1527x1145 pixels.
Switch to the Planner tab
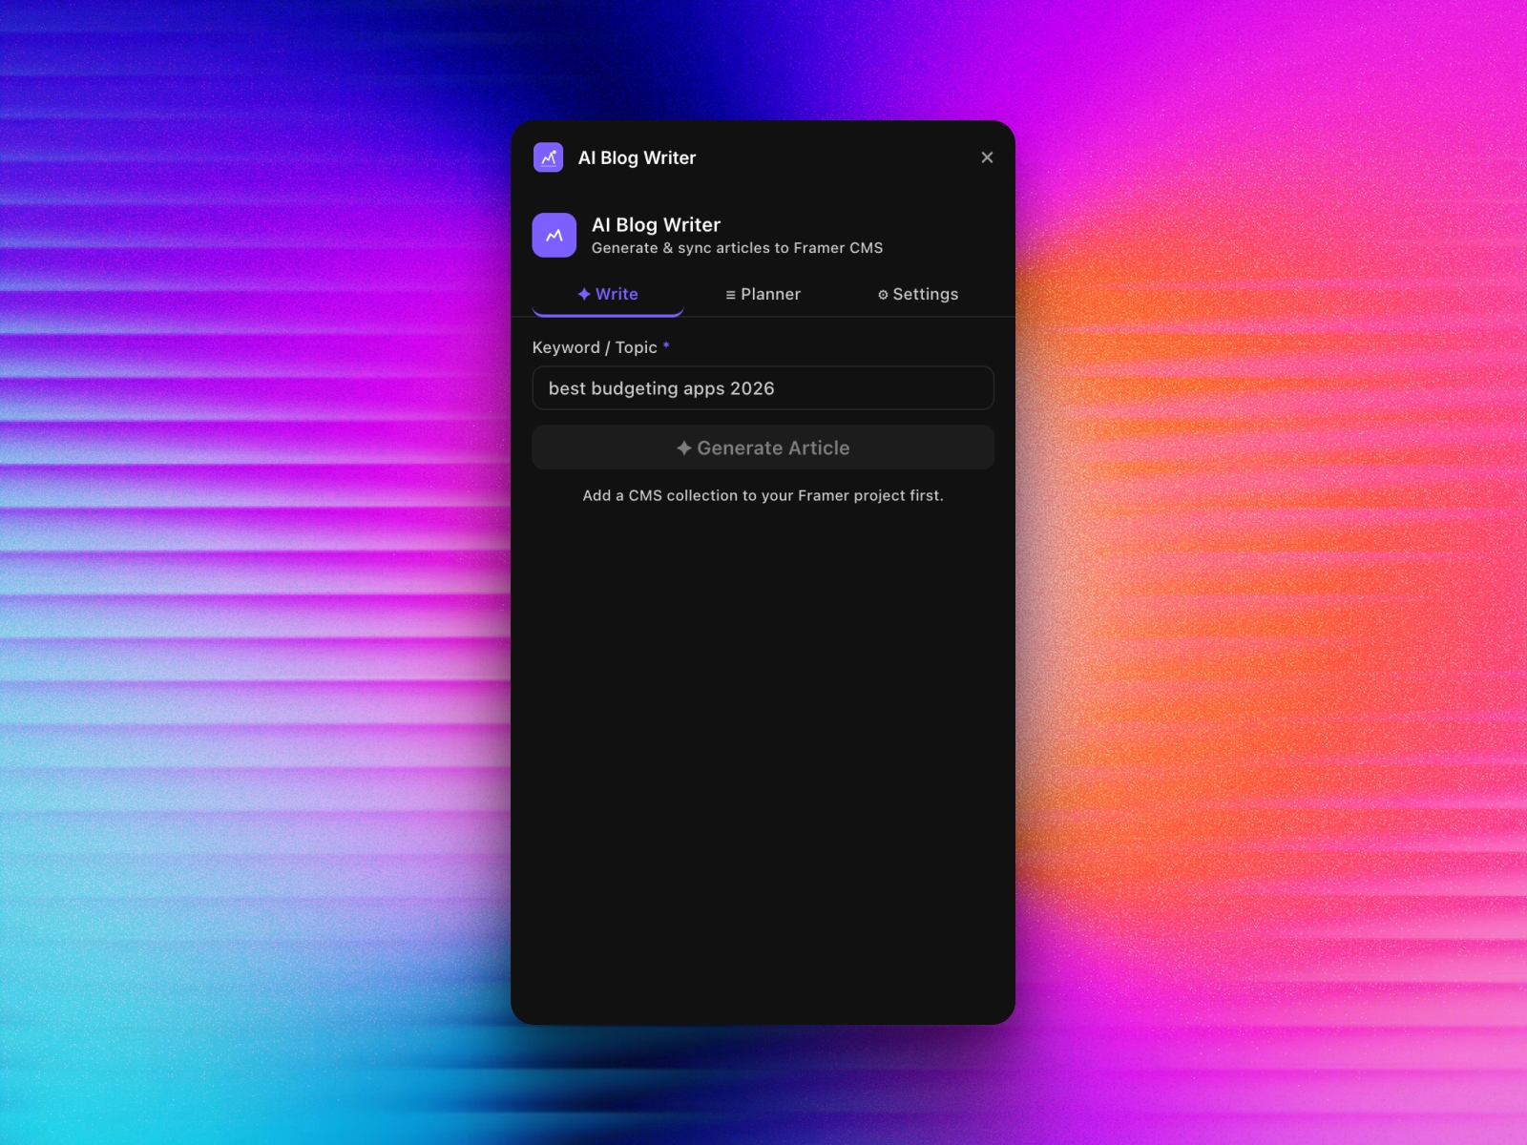762,294
